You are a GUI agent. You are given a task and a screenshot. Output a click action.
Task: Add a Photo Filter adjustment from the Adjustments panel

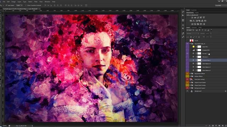pos(199,21)
